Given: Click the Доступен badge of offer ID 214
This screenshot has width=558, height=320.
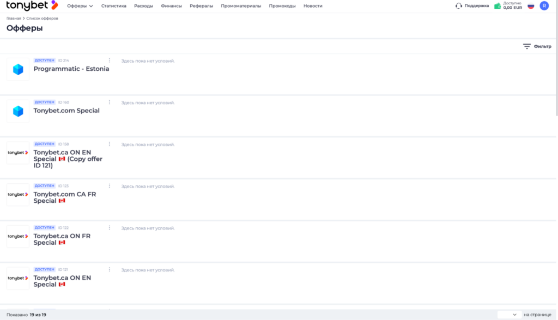Looking at the screenshot, I should [x=45, y=61].
